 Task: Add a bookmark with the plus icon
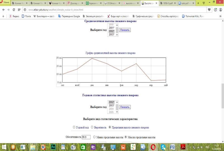(3, 16)
